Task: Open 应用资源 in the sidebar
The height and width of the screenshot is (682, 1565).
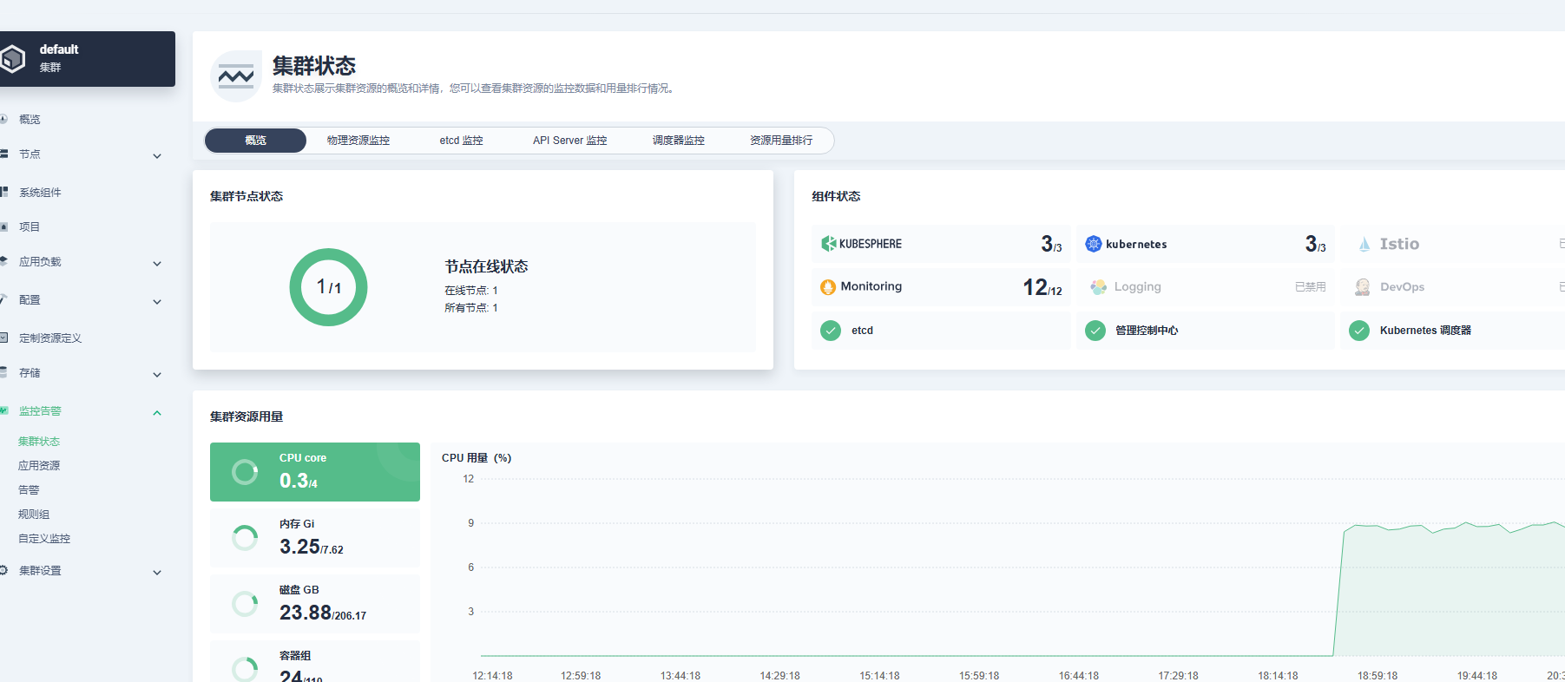Action: click(39, 466)
